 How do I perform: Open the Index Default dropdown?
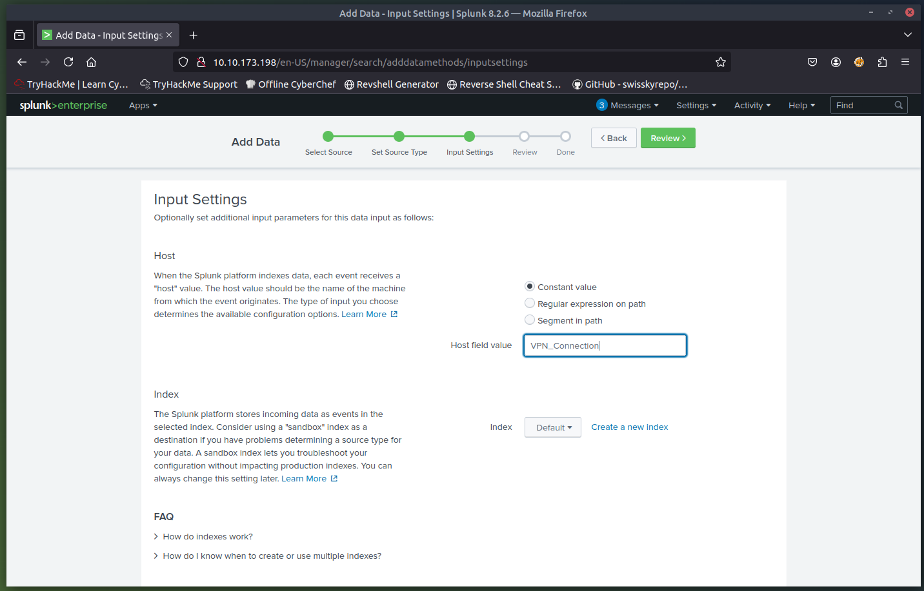point(553,427)
